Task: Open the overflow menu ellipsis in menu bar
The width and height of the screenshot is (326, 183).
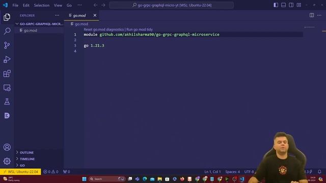Action: click(79, 5)
